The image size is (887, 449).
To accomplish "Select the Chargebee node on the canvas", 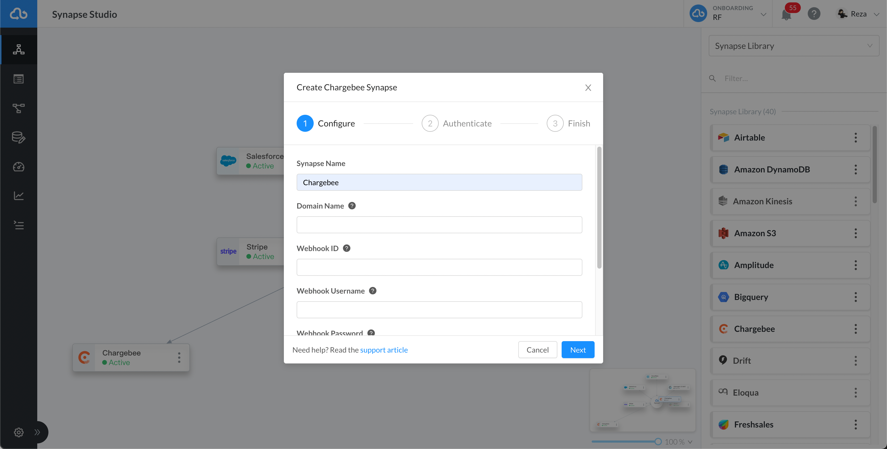I will tap(131, 358).
